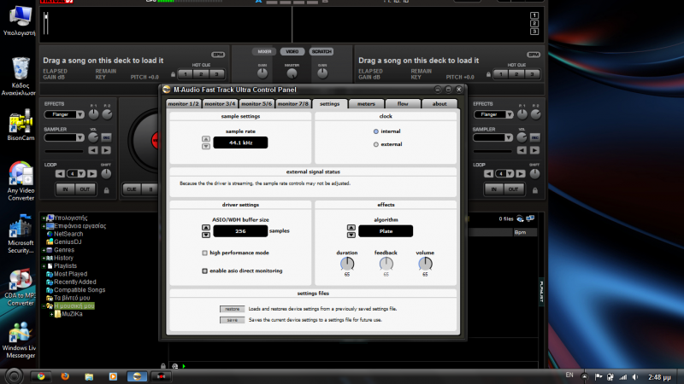Click the volume icon in system tray
The image size is (684, 384).
(635, 377)
